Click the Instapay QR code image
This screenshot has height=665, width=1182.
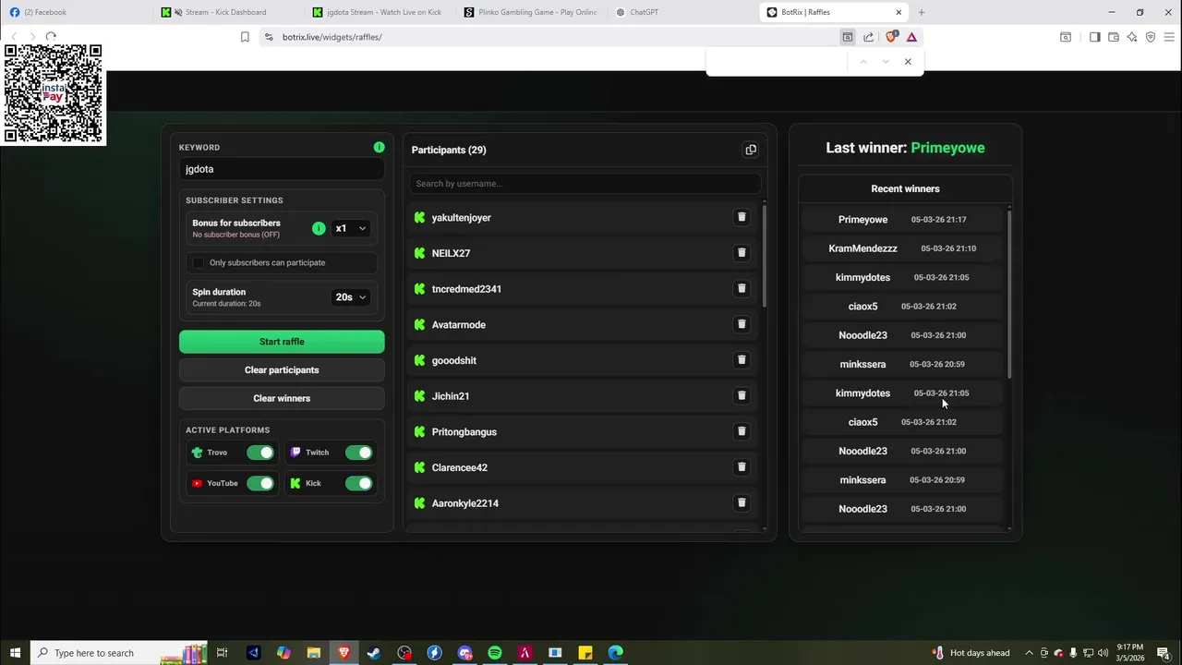[54, 93]
